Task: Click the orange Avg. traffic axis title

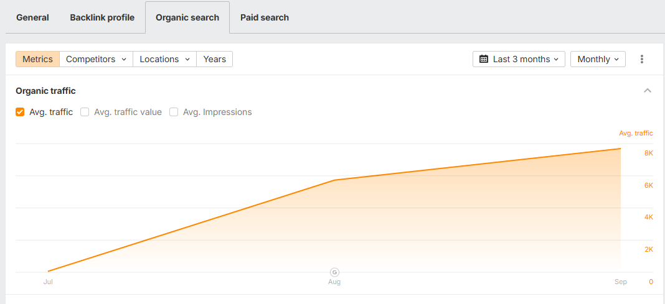Action: 636,133
